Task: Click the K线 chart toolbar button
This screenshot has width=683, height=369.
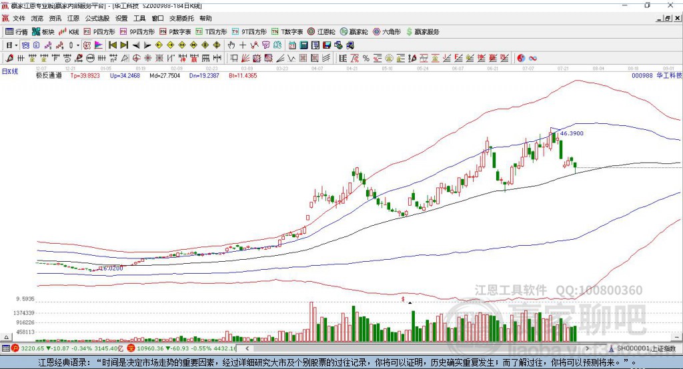Action: click(x=69, y=32)
